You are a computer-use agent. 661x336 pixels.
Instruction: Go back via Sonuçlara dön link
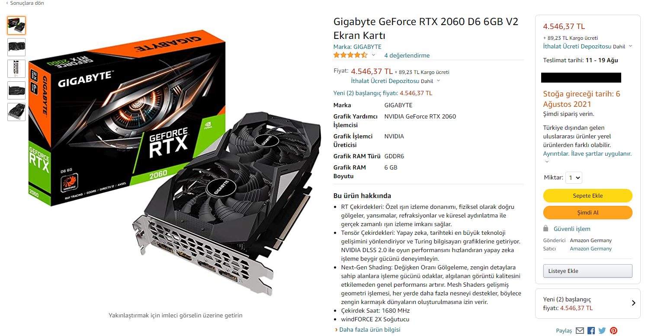(x=25, y=3)
